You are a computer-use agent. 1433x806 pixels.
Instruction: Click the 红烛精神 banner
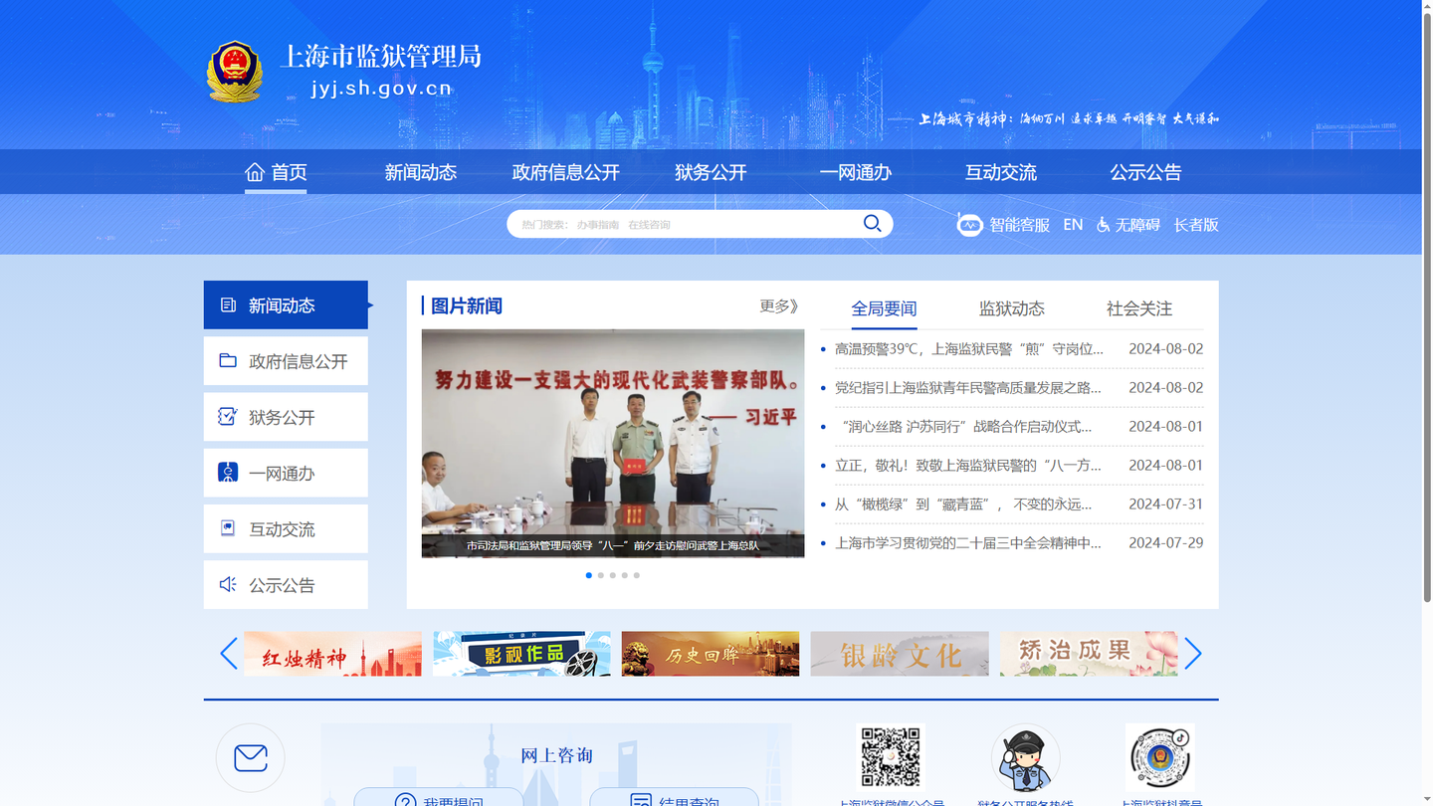tap(332, 654)
